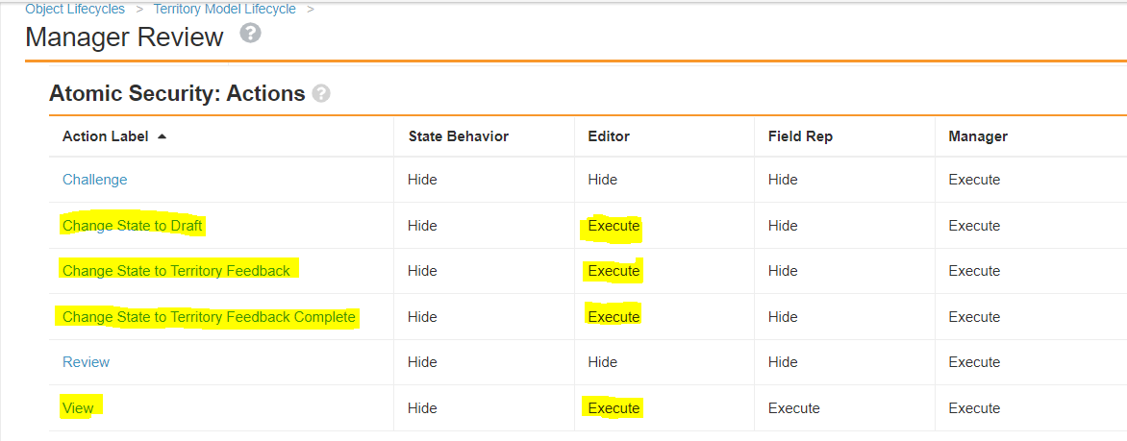
Task: Open the Challenge action link
Action: point(94,180)
